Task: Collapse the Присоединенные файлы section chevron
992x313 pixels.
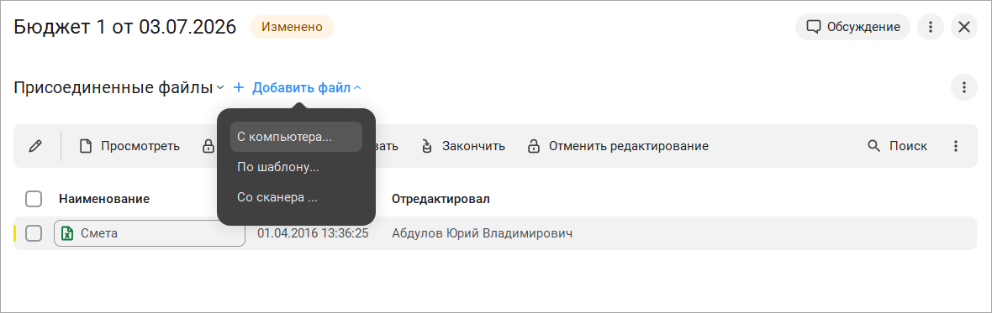Action: 220,88
